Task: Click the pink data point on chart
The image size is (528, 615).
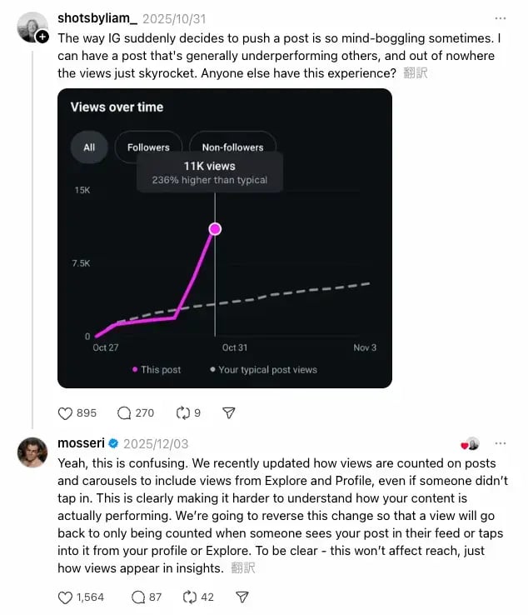Action: 215,228
